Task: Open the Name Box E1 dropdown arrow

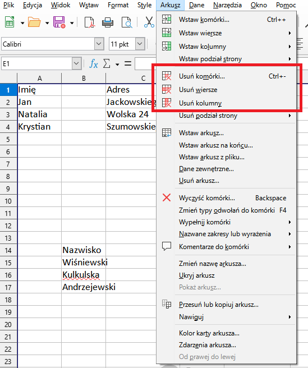Action: click(76, 63)
